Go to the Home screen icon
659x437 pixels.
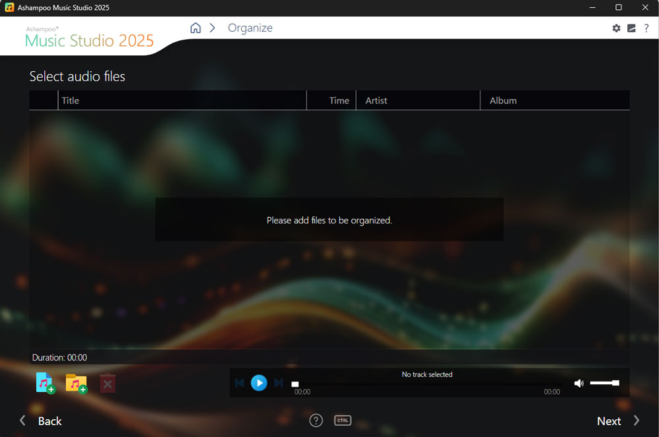click(x=196, y=28)
